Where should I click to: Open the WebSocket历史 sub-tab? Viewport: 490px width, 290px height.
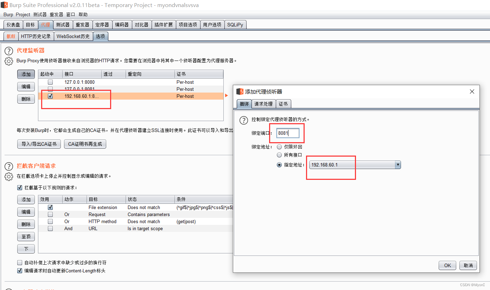click(x=73, y=36)
